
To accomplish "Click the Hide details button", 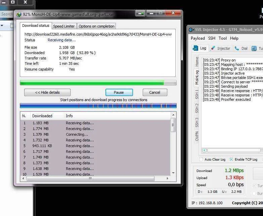I will coord(47,92).
